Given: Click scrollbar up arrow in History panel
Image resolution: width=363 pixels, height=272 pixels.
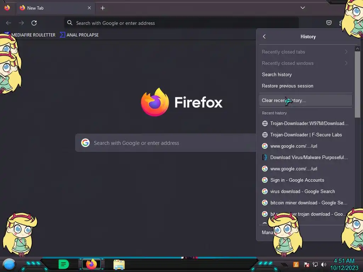Looking at the screenshot, I should point(357,49).
